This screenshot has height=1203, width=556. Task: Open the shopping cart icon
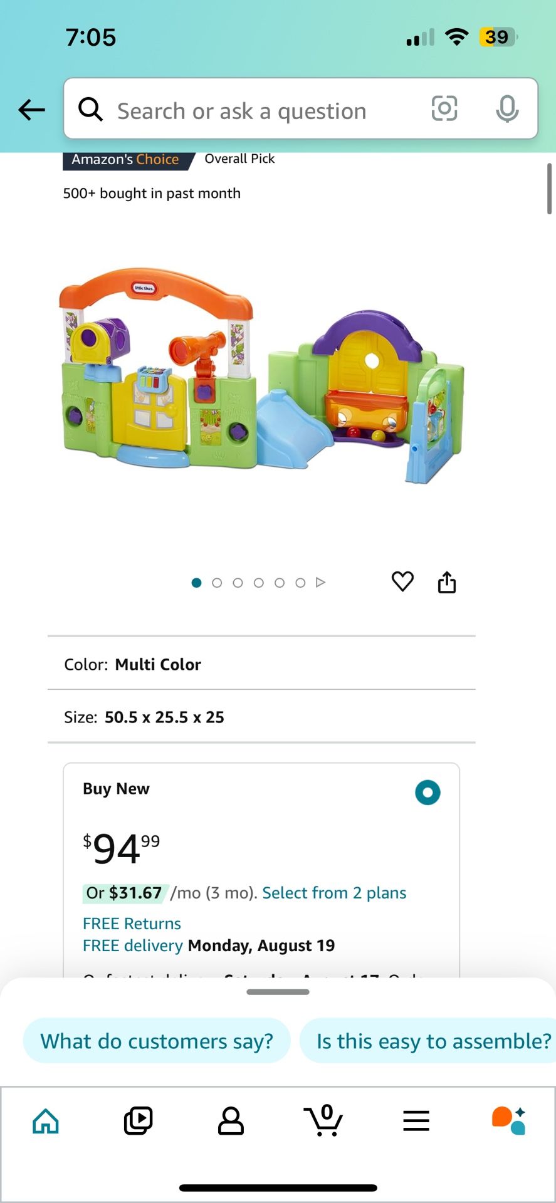[x=323, y=1121]
